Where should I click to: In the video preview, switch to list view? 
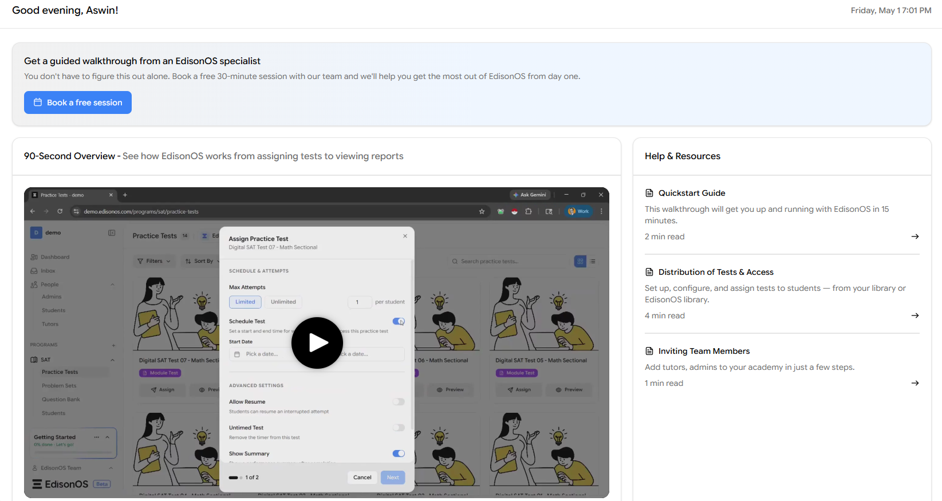pos(593,262)
